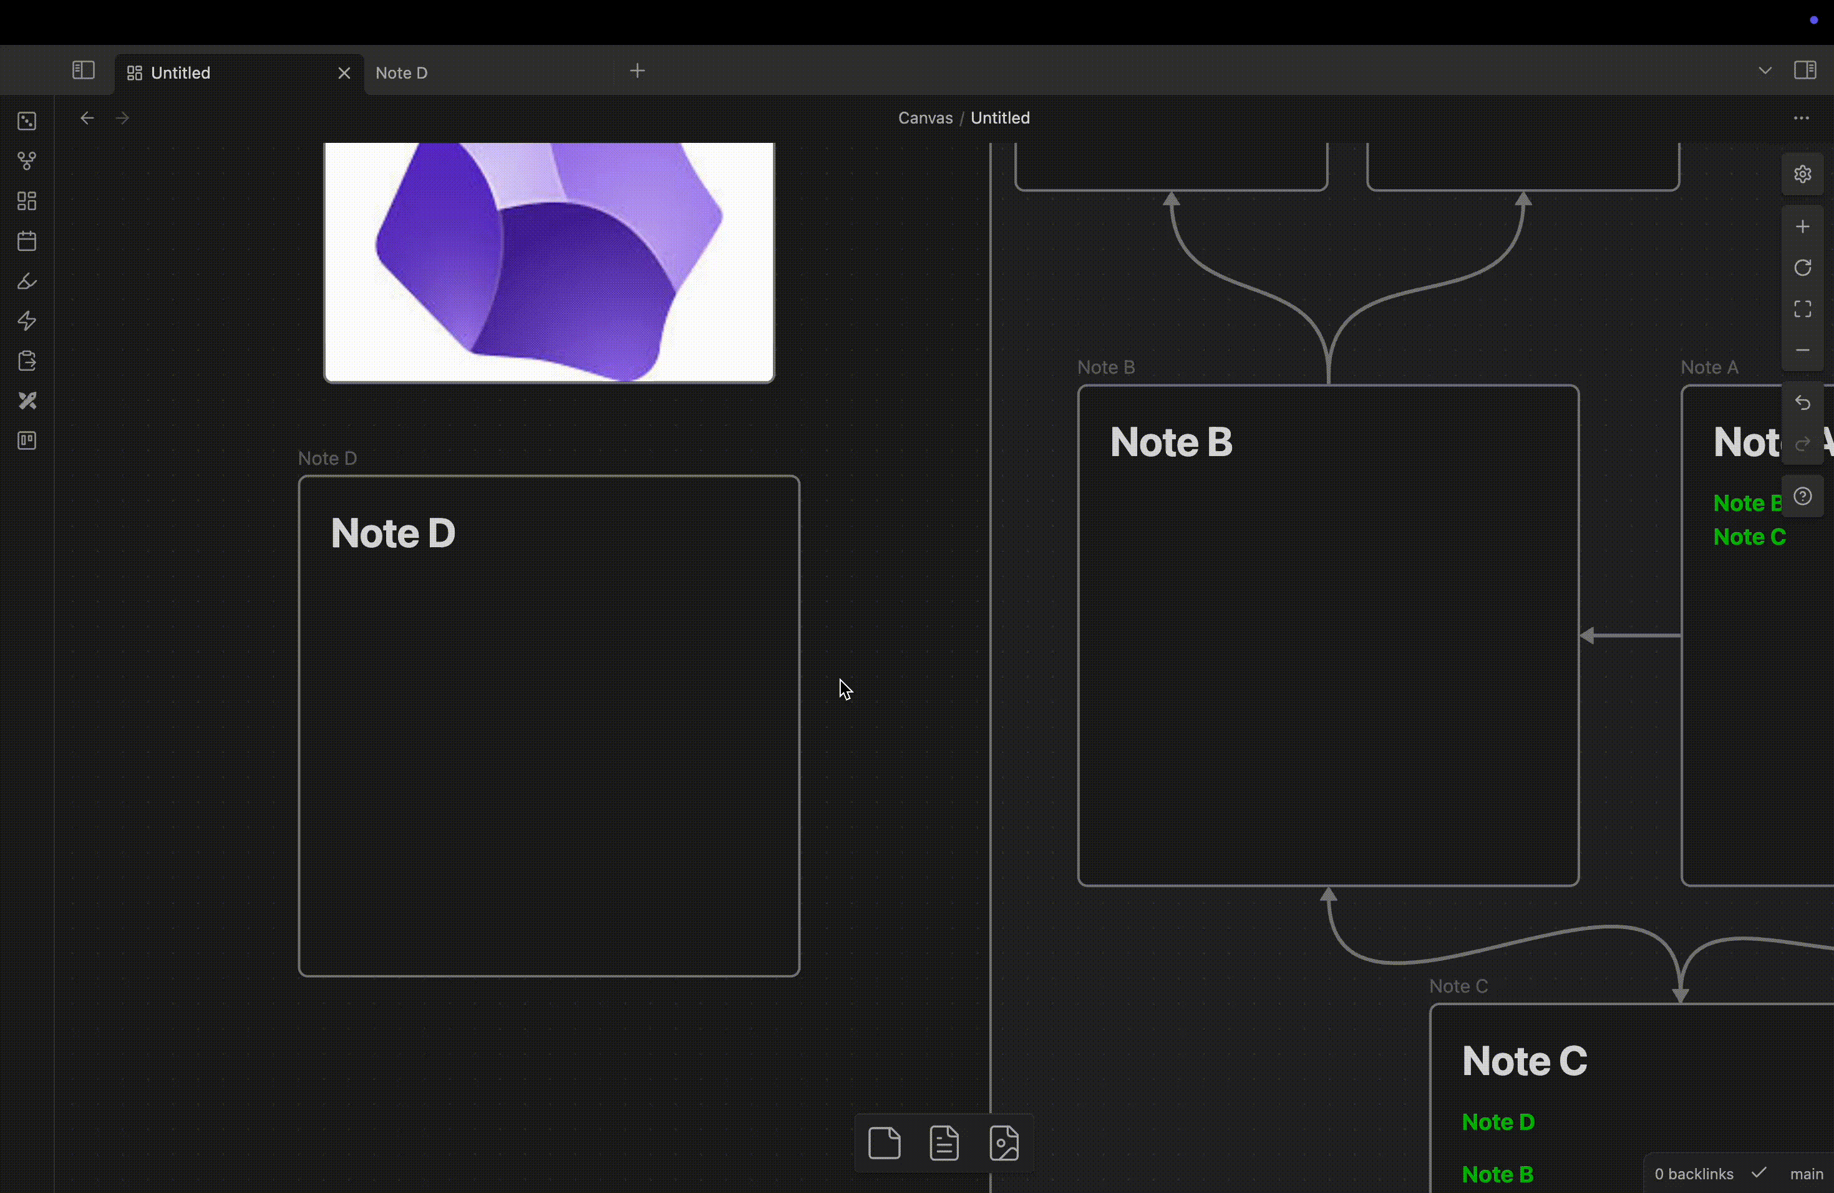The height and width of the screenshot is (1193, 1834).
Task: Switch to the Note D tab
Action: click(402, 72)
